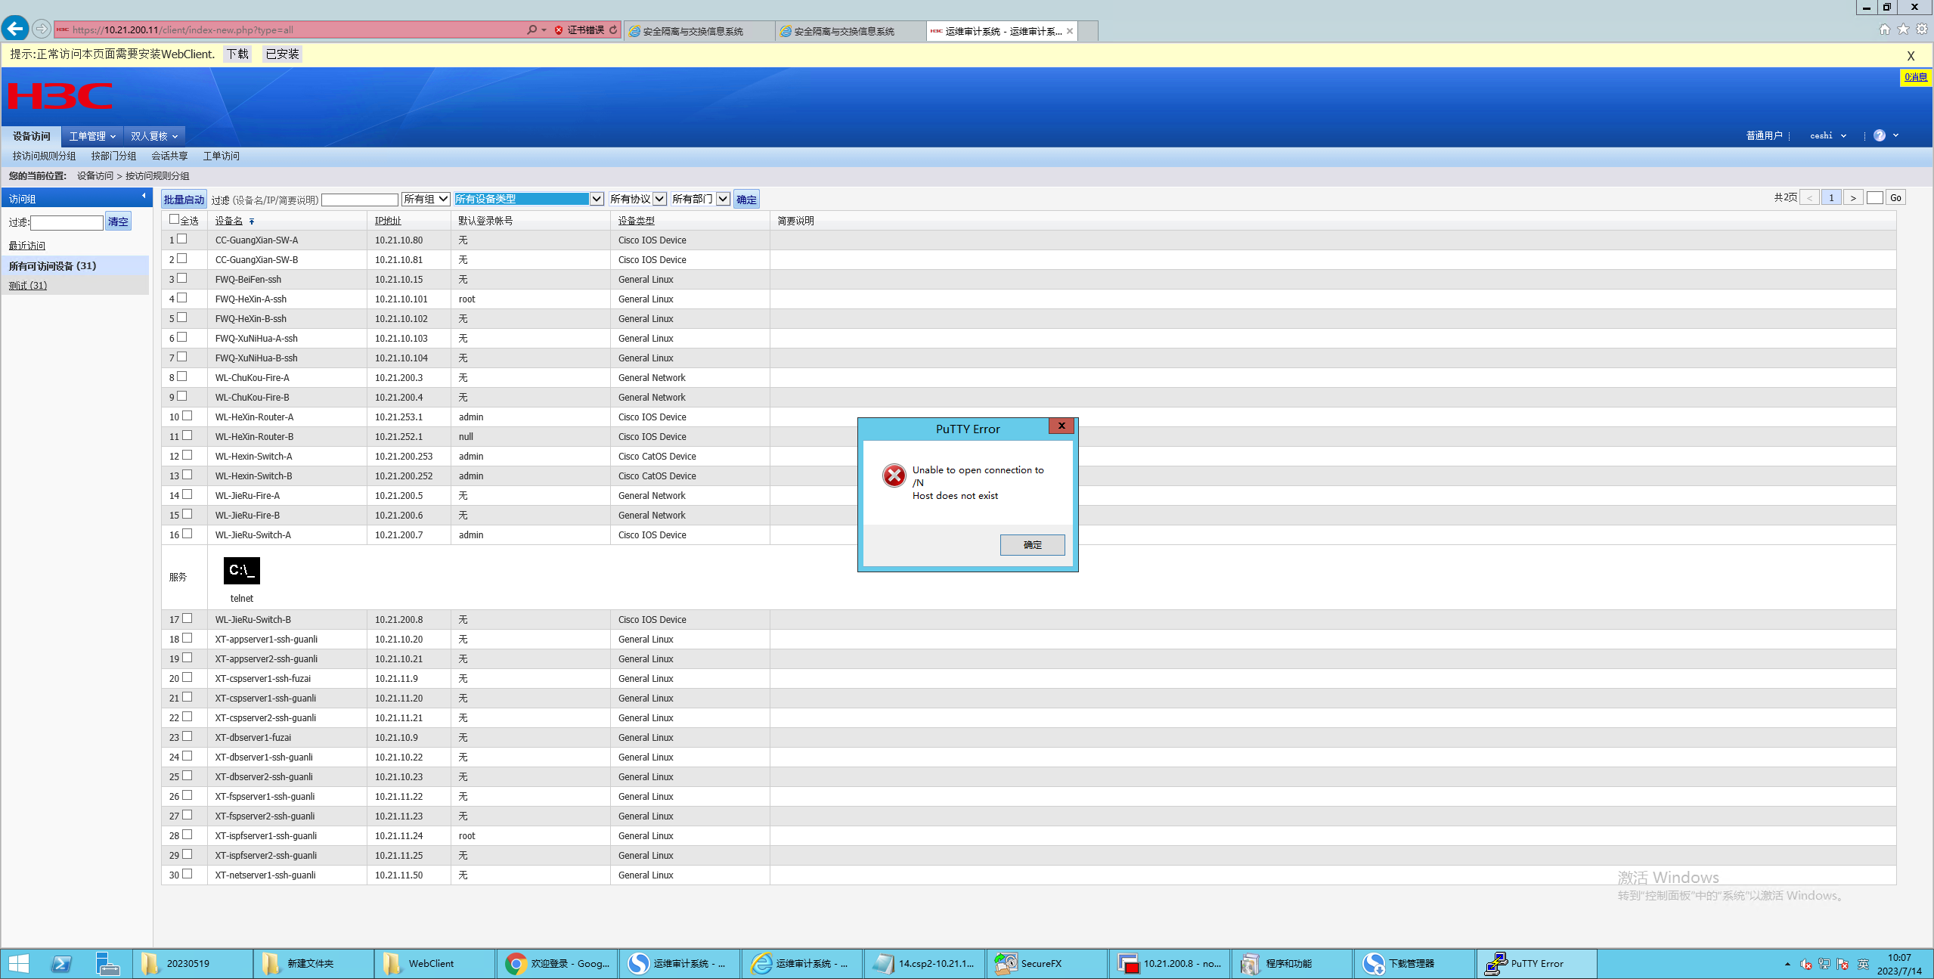Click the browser back arrow button
Screen dimensions: 1934x979
point(15,29)
